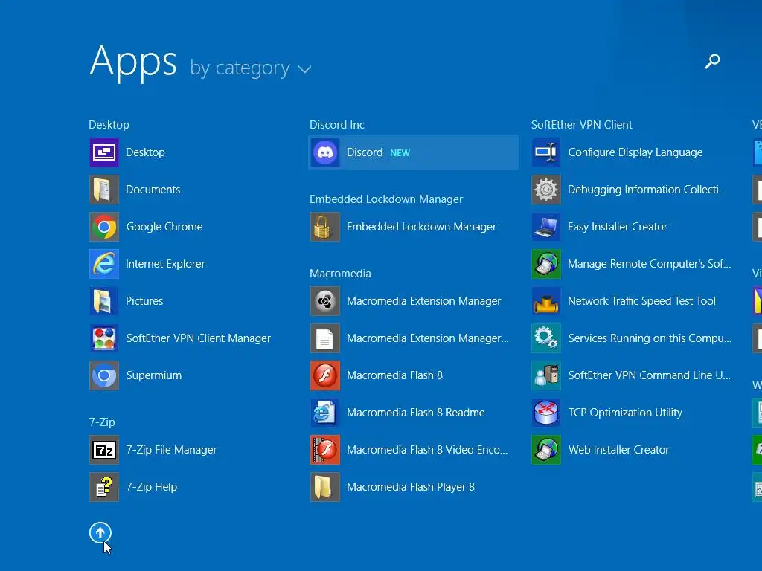
Task: Launch Easy Installer Creator icon
Action: click(x=546, y=227)
